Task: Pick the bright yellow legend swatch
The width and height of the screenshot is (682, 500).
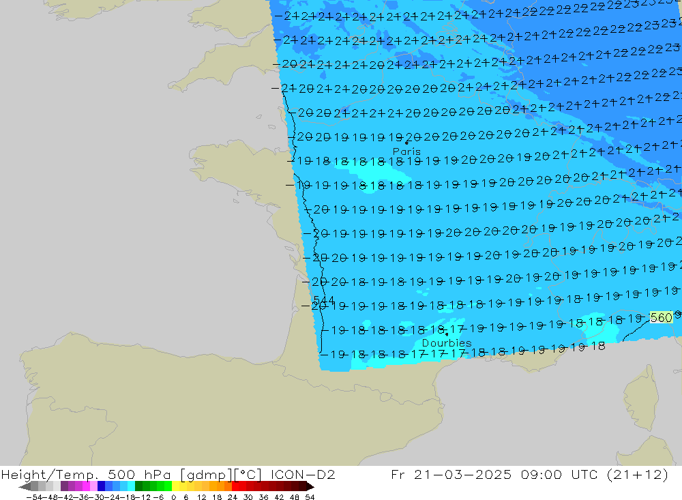Action: pos(175,486)
